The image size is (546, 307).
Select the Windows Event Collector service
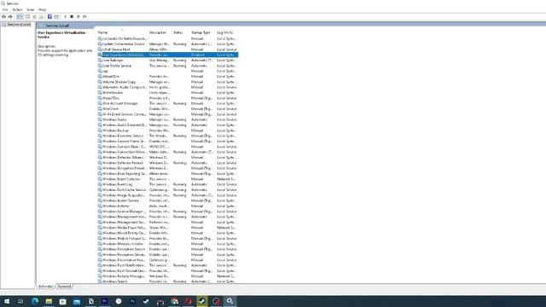point(168,179)
